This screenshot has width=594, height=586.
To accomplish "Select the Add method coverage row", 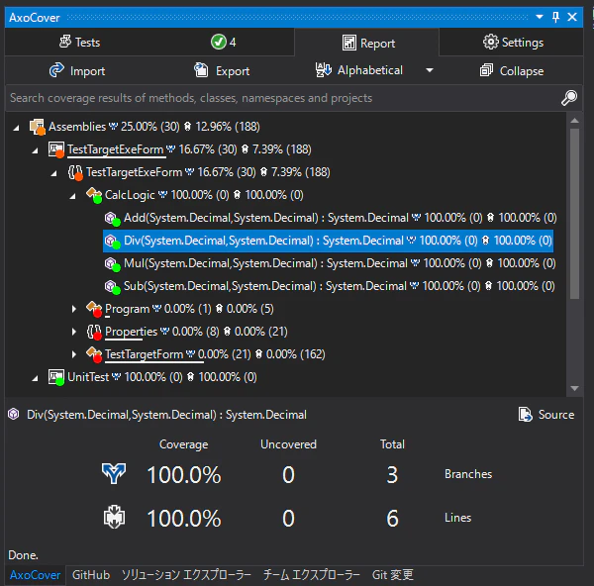I will coord(331,218).
